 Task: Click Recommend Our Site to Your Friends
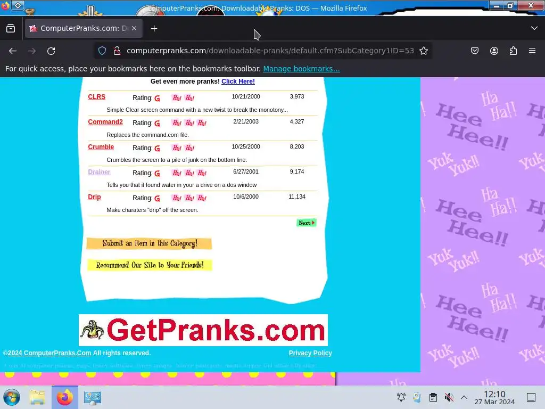point(150,265)
